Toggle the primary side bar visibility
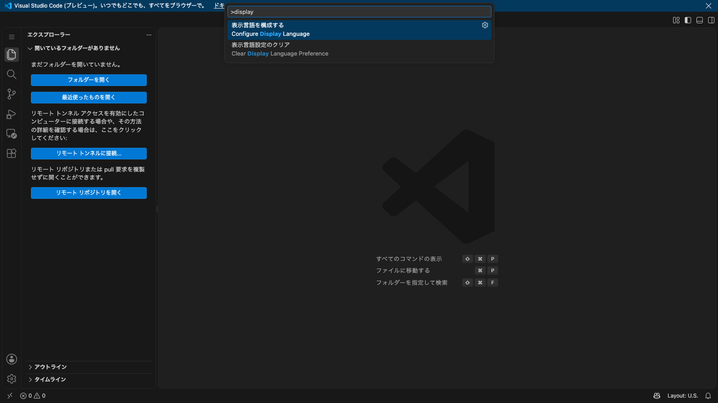718x403 pixels. click(x=688, y=20)
